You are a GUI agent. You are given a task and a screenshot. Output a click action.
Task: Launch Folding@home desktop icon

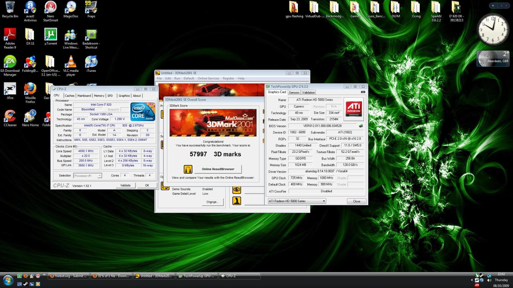click(x=30, y=64)
